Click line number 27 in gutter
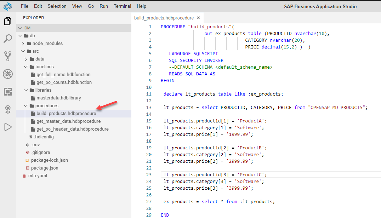 tap(149, 202)
